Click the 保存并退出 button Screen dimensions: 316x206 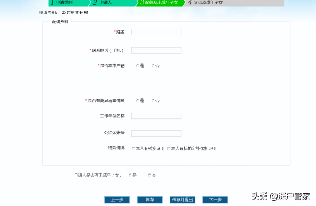[183, 200]
